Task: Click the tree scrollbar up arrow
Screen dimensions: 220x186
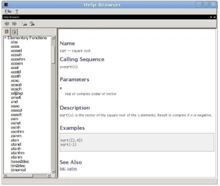Action: pyautogui.click(x=53, y=37)
